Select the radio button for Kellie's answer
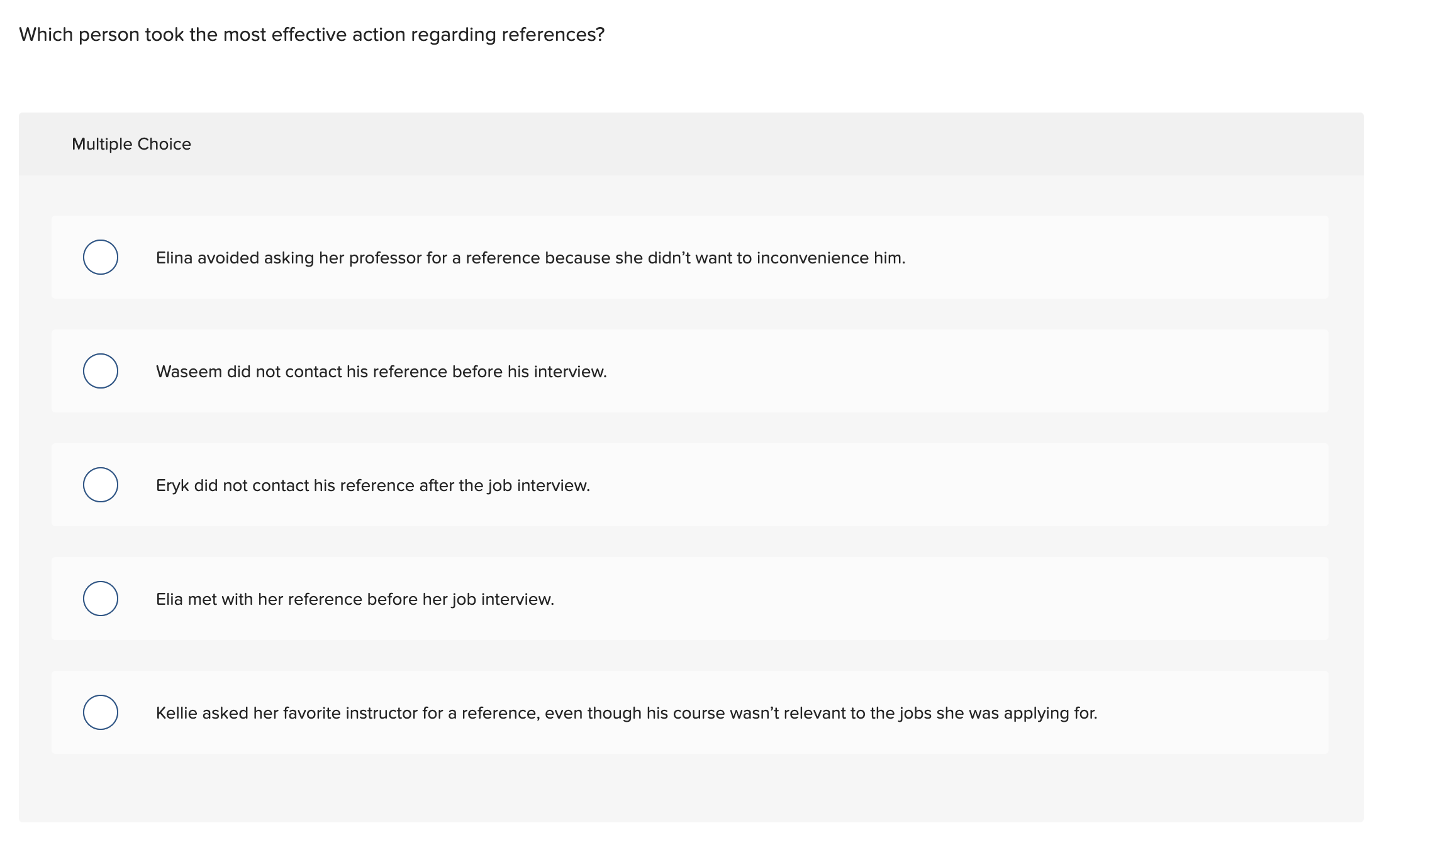The height and width of the screenshot is (845, 1433). click(101, 712)
